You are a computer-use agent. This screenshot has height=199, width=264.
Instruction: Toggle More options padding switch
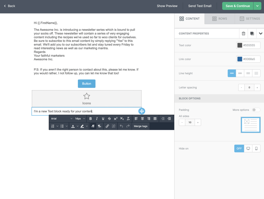(x=256, y=110)
